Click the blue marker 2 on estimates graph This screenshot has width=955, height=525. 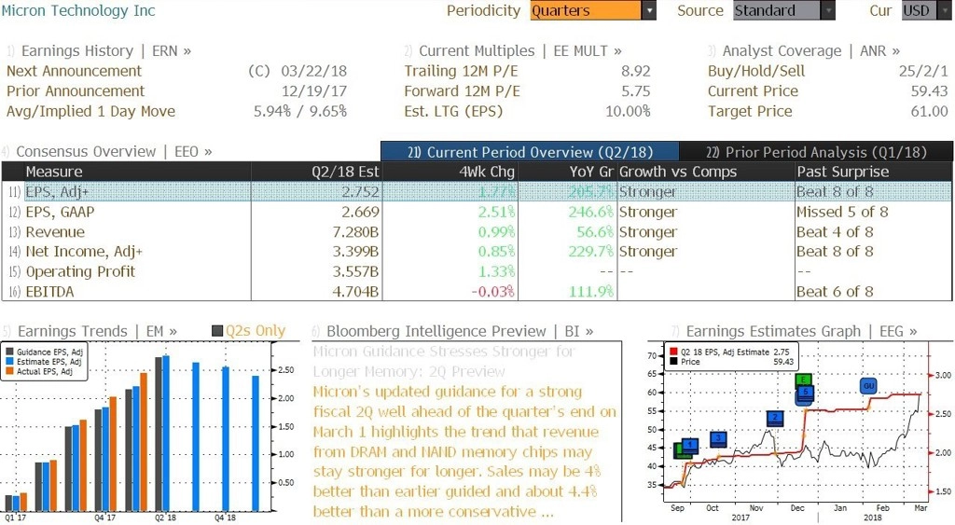point(775,418)
